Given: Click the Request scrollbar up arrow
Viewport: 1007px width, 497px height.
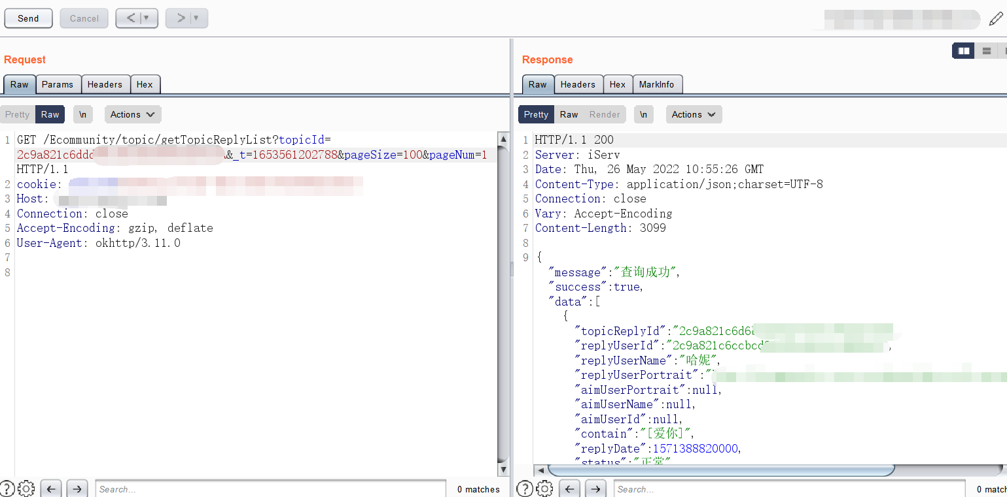Looking at the screenshot, I should point(503,139).
